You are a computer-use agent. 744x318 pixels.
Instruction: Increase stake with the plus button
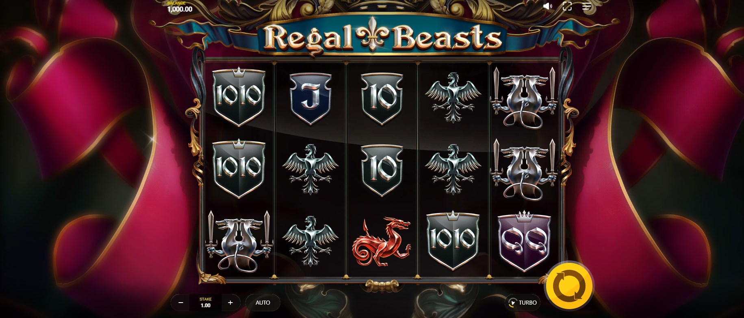click(230, 303)
